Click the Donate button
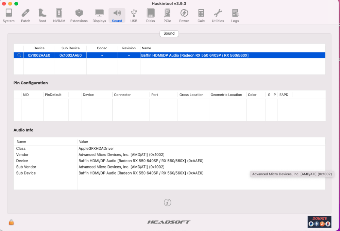The height and width of the screenshot is (231, 340). [x=319, y=222]
